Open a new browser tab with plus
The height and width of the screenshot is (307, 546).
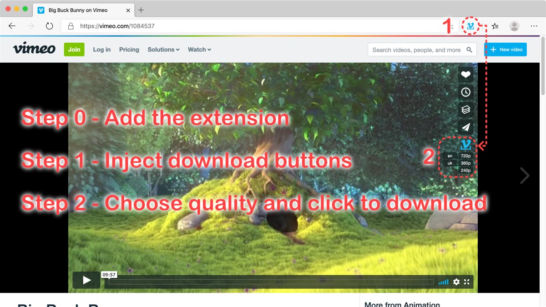point(141,10)
